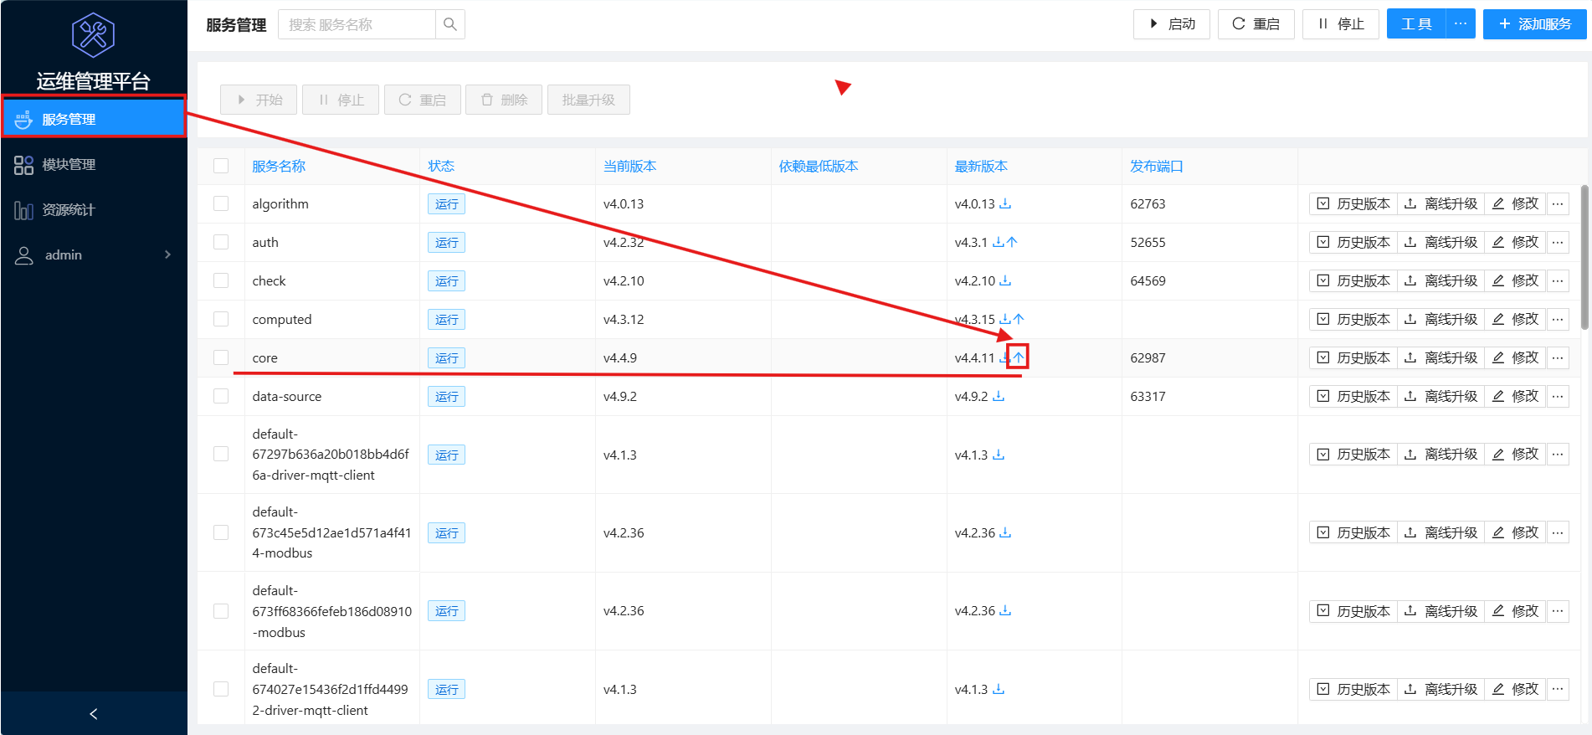Click the upgrade arrow for computed service
This screenshot has height=735, width=1592.
(1019, 319)
